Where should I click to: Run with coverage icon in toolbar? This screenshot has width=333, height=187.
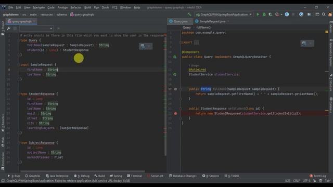click(x=271, y=15)
